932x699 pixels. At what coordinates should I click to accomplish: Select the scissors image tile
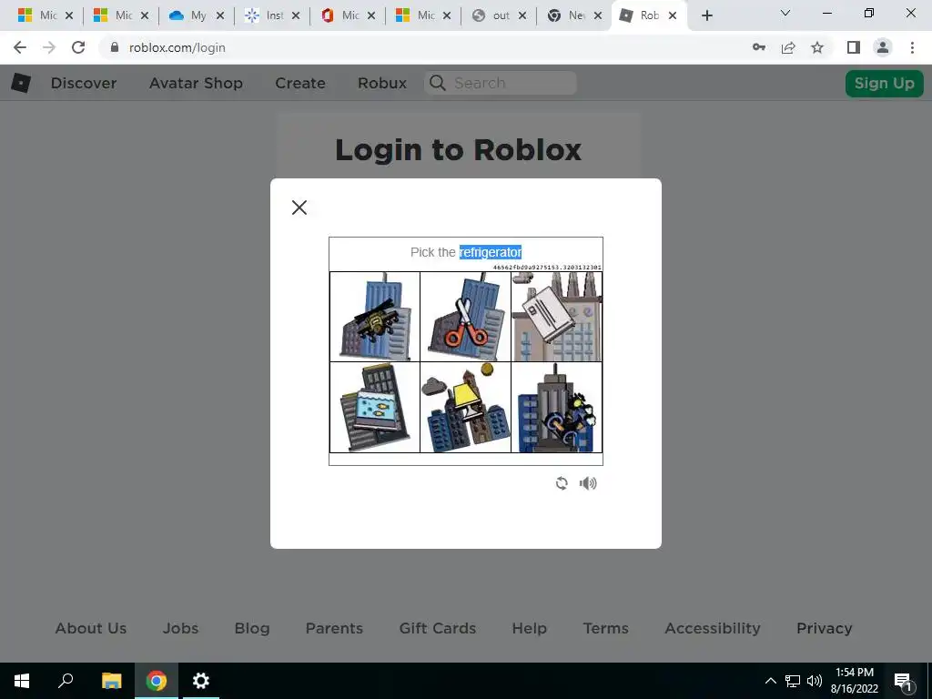465,317
